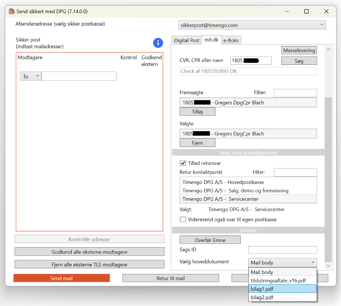Select bilag1.pdf as main document
Viewport: 341px width, 306px height.
(x=283, y=289)
